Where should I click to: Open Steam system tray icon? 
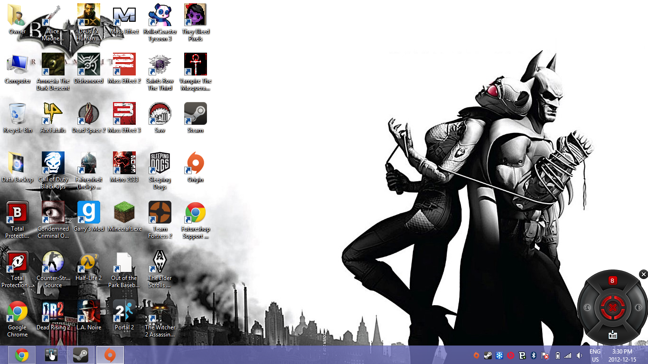[x=488, y=355]
